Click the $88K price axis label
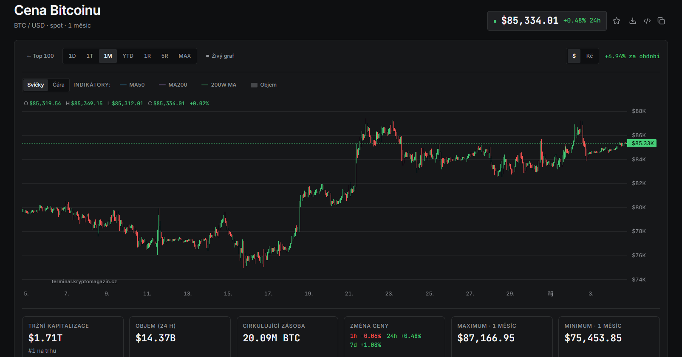682x357 pixels. pos(639,111)
